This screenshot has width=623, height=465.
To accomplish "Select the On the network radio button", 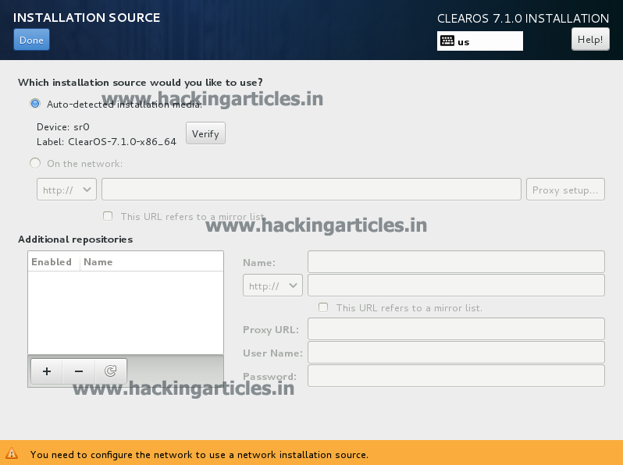I will click(x=35, y=163).
